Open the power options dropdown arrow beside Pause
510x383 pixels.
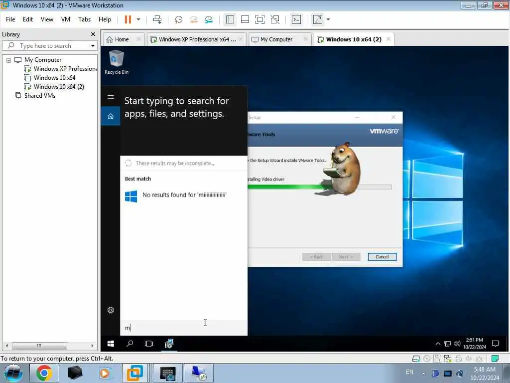(x=138, y=19)
